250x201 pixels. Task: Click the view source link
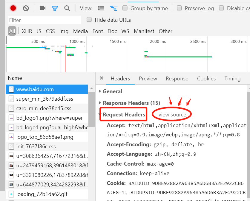[172, 115]
